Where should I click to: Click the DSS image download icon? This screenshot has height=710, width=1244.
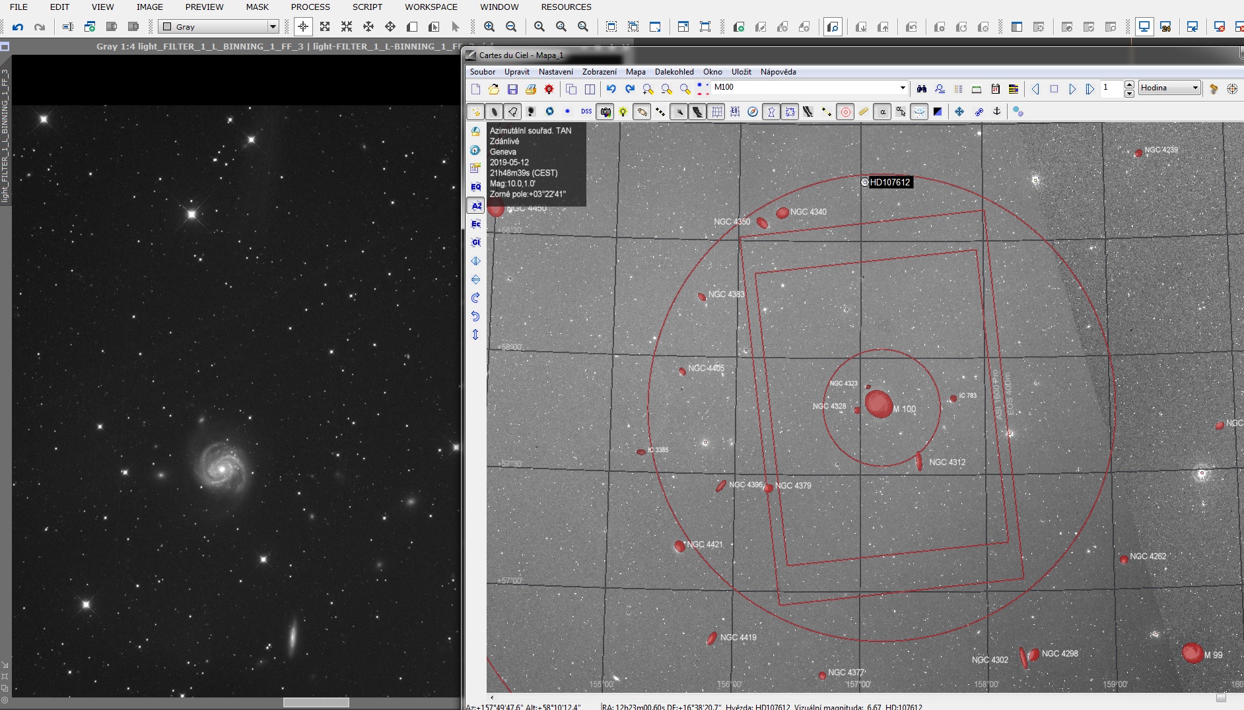click(586, 112)
